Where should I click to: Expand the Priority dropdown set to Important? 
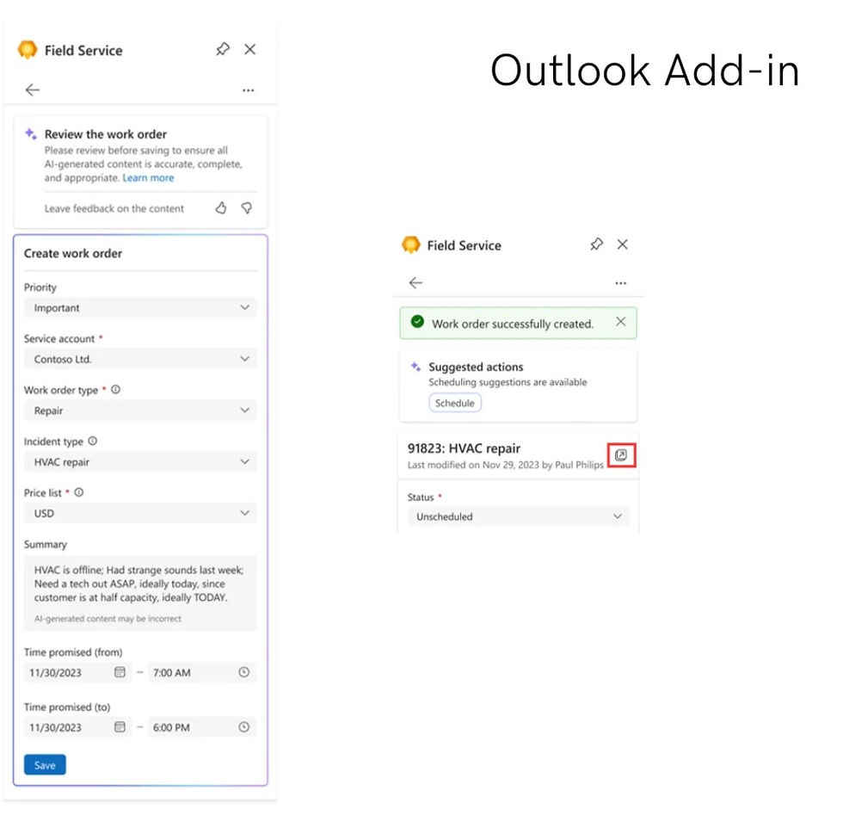pyautogui.click(x=139, y=308)
